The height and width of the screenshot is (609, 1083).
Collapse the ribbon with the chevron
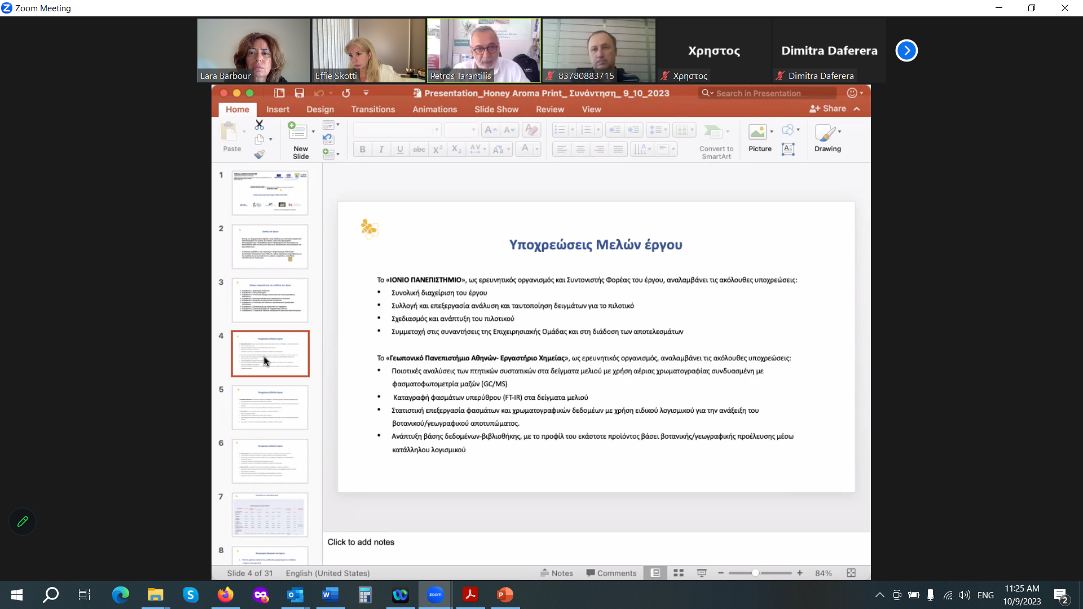pyautogui.click(x=857, y=109)
